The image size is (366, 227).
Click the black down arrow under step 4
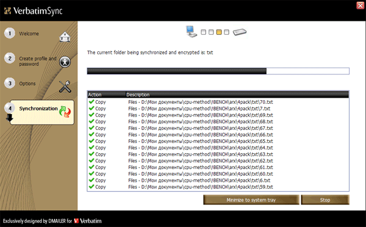tap(9, 118)
